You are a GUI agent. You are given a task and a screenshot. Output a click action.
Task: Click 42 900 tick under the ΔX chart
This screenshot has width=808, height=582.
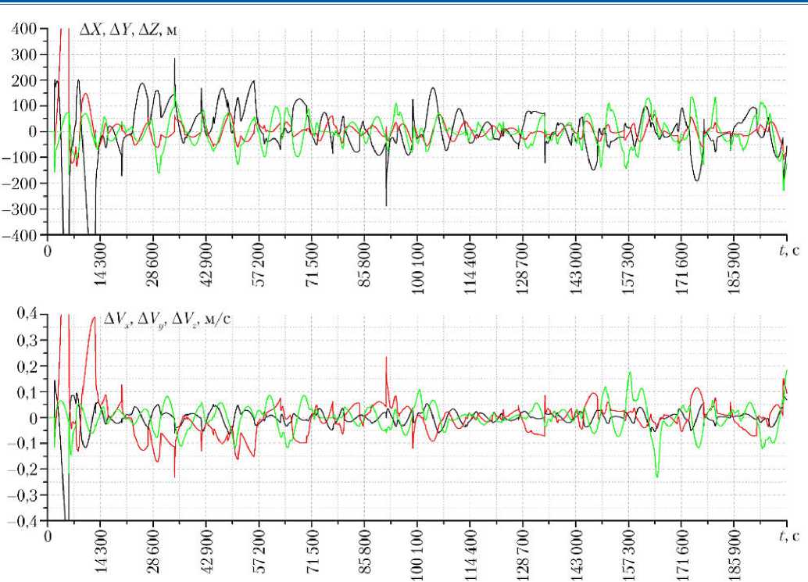[206, 264]
